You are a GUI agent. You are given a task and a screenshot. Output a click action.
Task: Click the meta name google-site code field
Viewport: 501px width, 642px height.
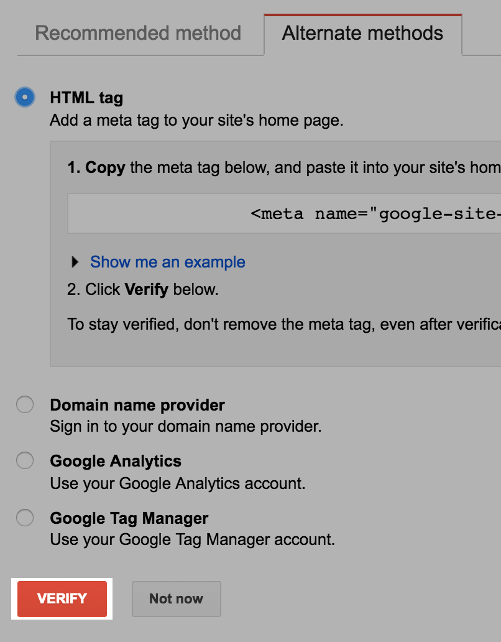pyautogui.click(x=284, y=214)
